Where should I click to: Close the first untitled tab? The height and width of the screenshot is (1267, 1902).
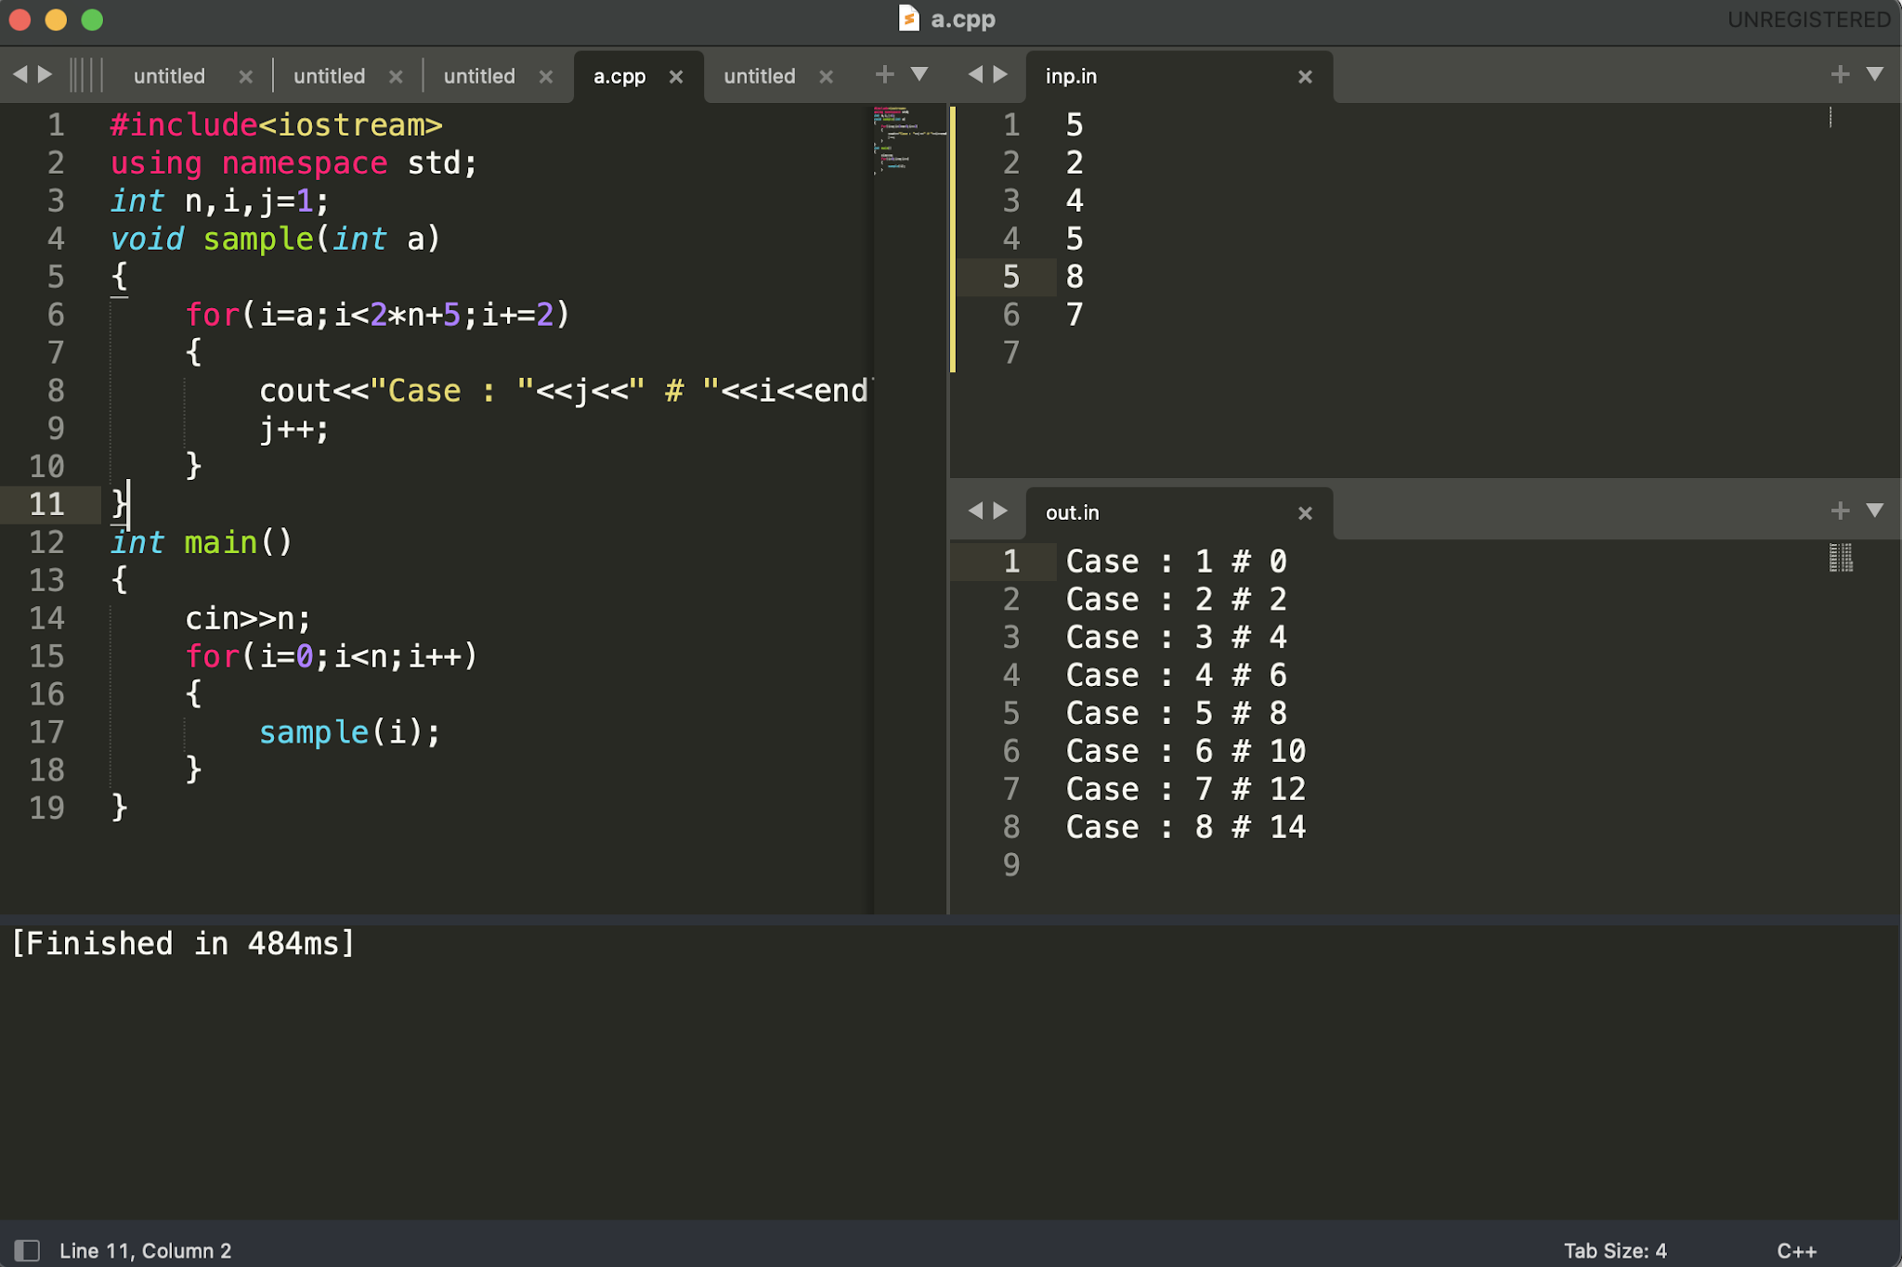coord(245,77)
